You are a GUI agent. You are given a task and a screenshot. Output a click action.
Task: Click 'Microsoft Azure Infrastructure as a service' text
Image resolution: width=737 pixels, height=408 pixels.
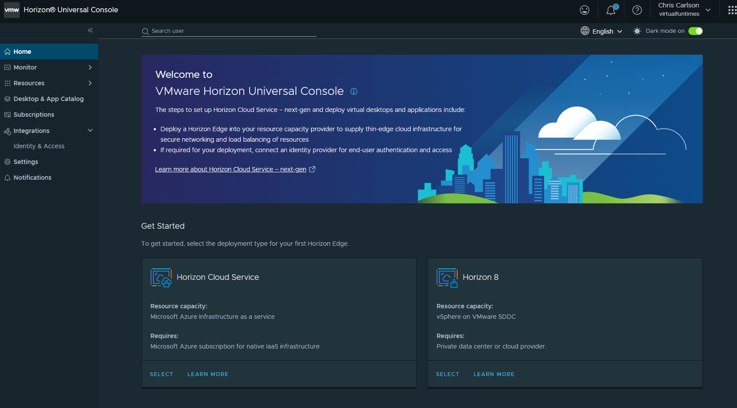(212, 317)
